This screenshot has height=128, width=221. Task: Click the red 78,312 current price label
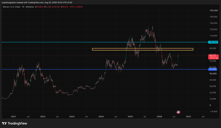(x=214, y=57)
